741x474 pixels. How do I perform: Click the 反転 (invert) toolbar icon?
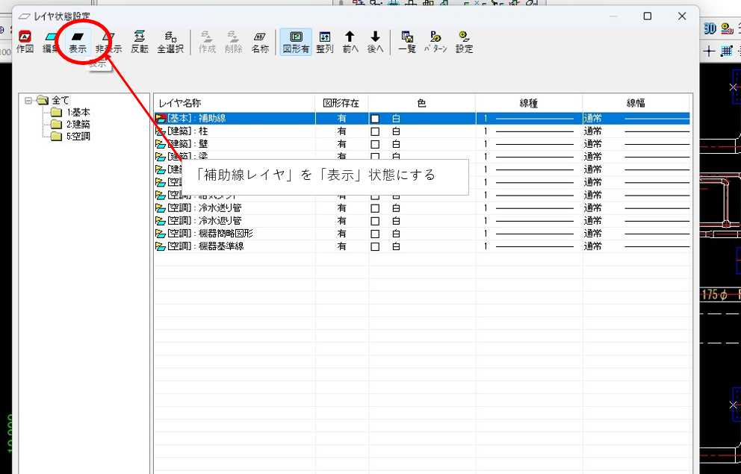point(140,42)
